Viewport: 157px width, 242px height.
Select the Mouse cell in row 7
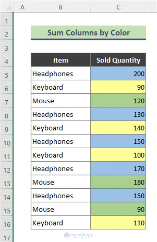point(61,101)
